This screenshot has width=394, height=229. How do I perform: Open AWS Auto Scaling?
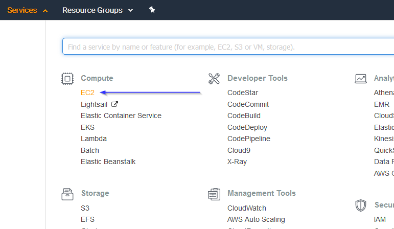256,219
